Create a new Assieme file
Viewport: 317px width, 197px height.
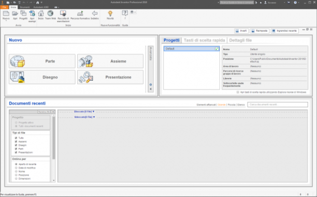[110, 61]
